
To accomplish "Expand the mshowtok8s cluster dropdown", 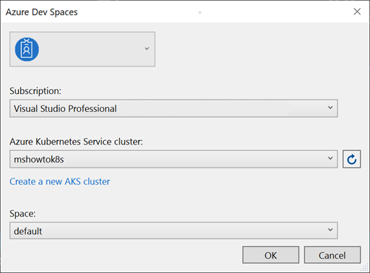I will 173,159.
